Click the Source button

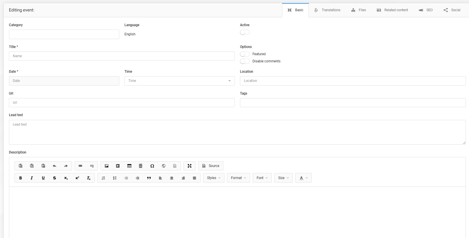click(211, 166)
